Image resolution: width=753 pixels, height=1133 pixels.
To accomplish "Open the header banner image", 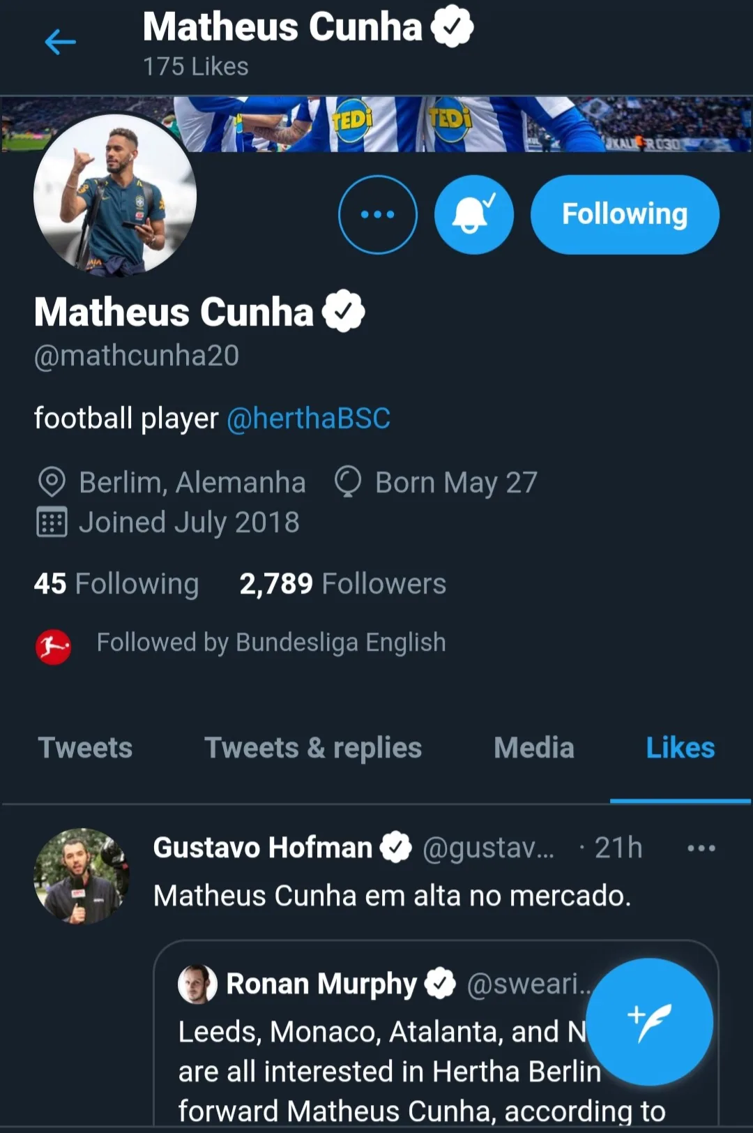I will click(460, 124).
